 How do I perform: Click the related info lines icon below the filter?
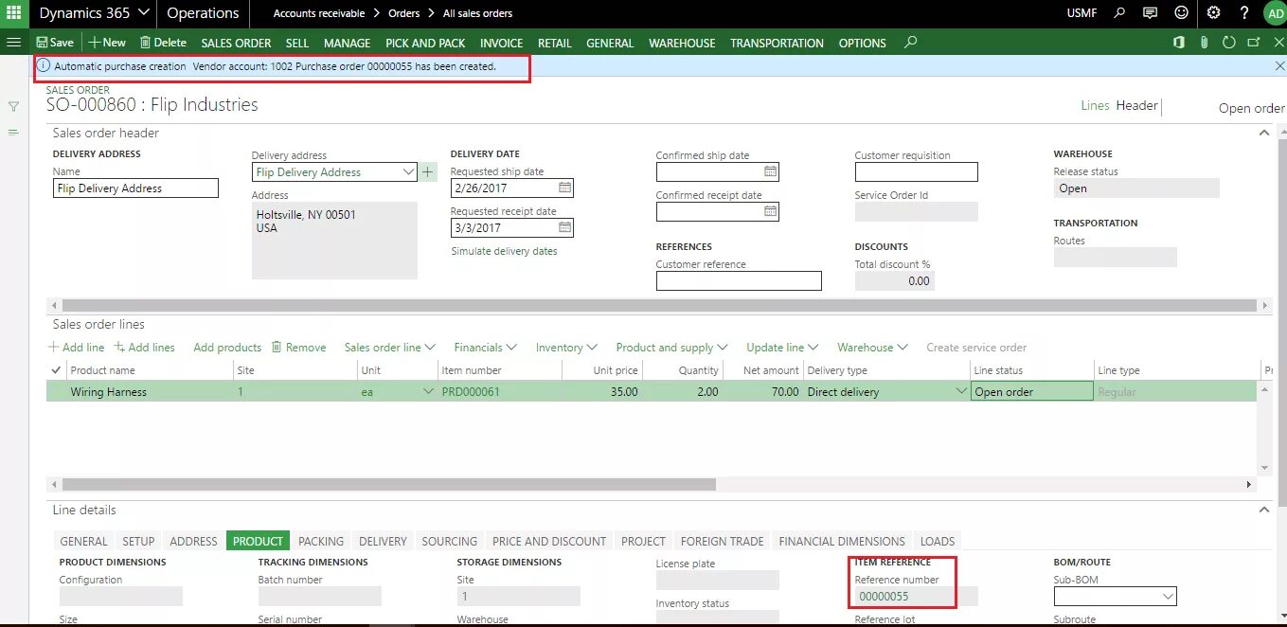click(x=13, y=133)
